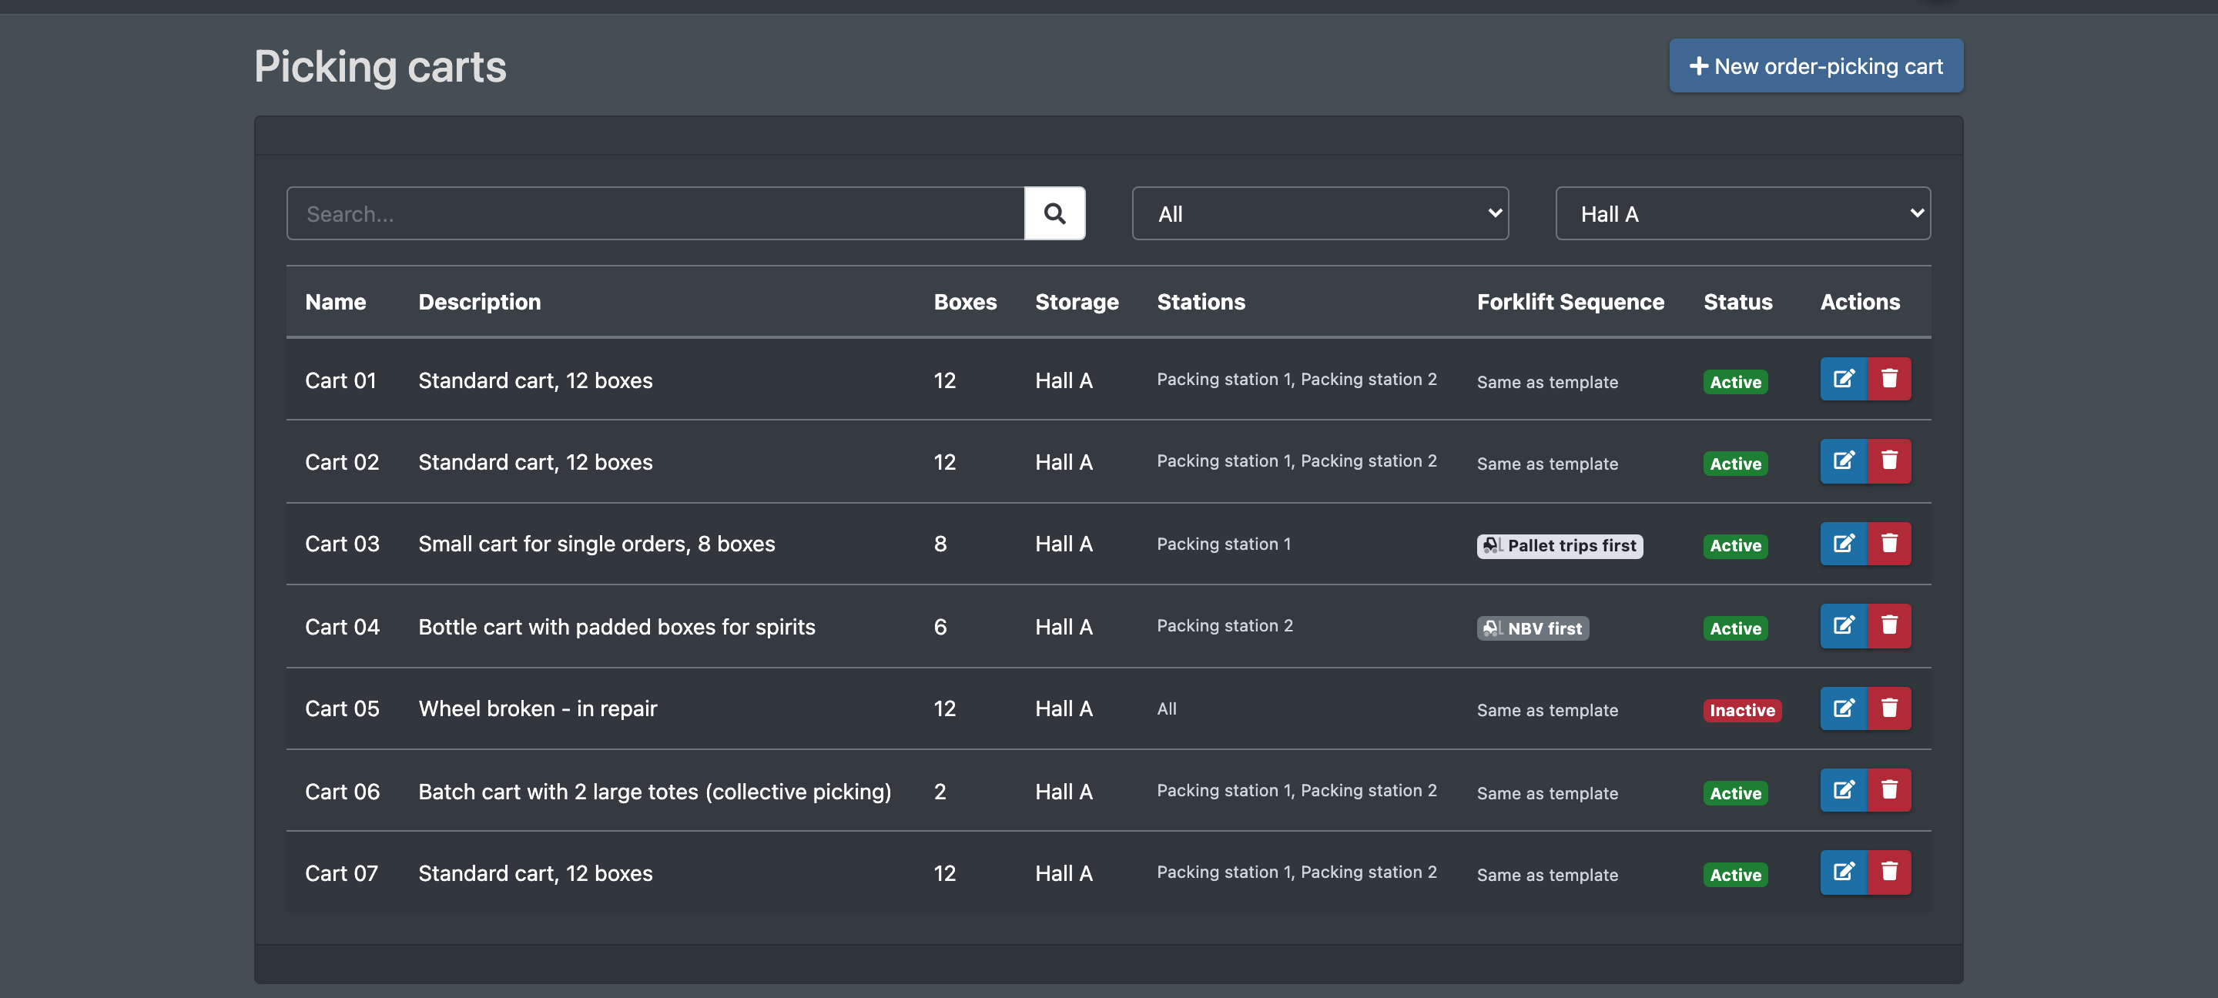Viewport: 2218px width, 998px height.
Task: Click 'Packing station 1' in the Cart 03 row
Action: point(1223,544)
